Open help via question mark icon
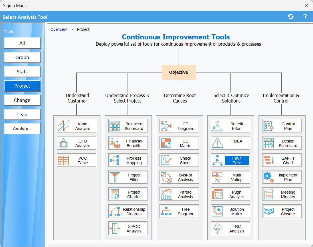Screen dimensions: 313x247 click(x=305, y=17)
